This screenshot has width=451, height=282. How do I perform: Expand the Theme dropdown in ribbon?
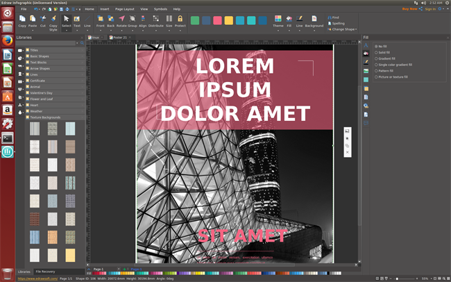(x=278, y=21)
